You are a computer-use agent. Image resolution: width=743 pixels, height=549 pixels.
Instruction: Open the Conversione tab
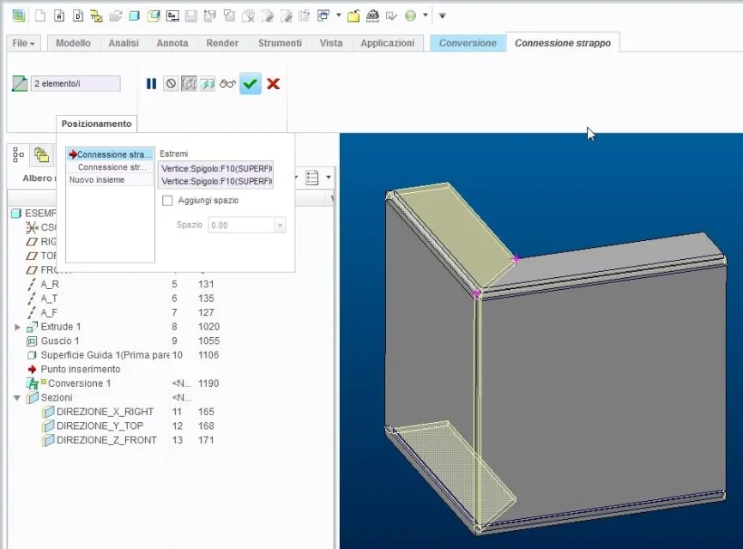467,43
